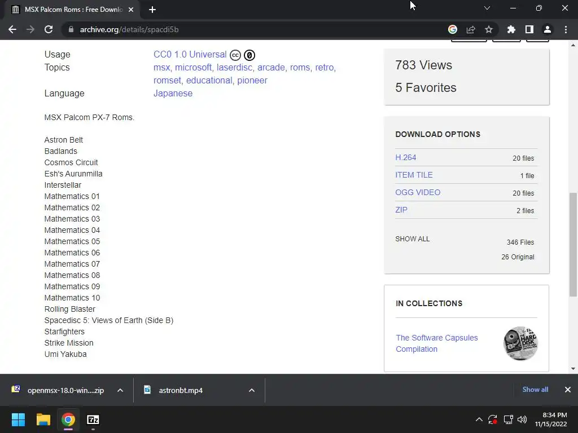Image resolution: width=578 pixels, height=433 pixels.
Task: Click Show all downloads
Action: (x=535, y=390)
